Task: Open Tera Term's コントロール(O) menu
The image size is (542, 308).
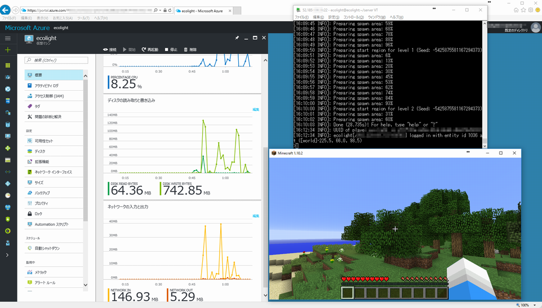Action: [354, 17]
